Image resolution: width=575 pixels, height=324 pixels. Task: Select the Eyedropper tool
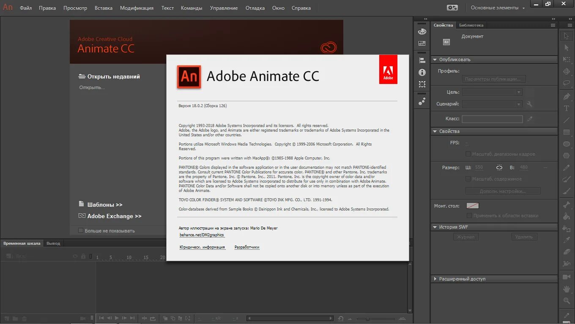[567, 240]
